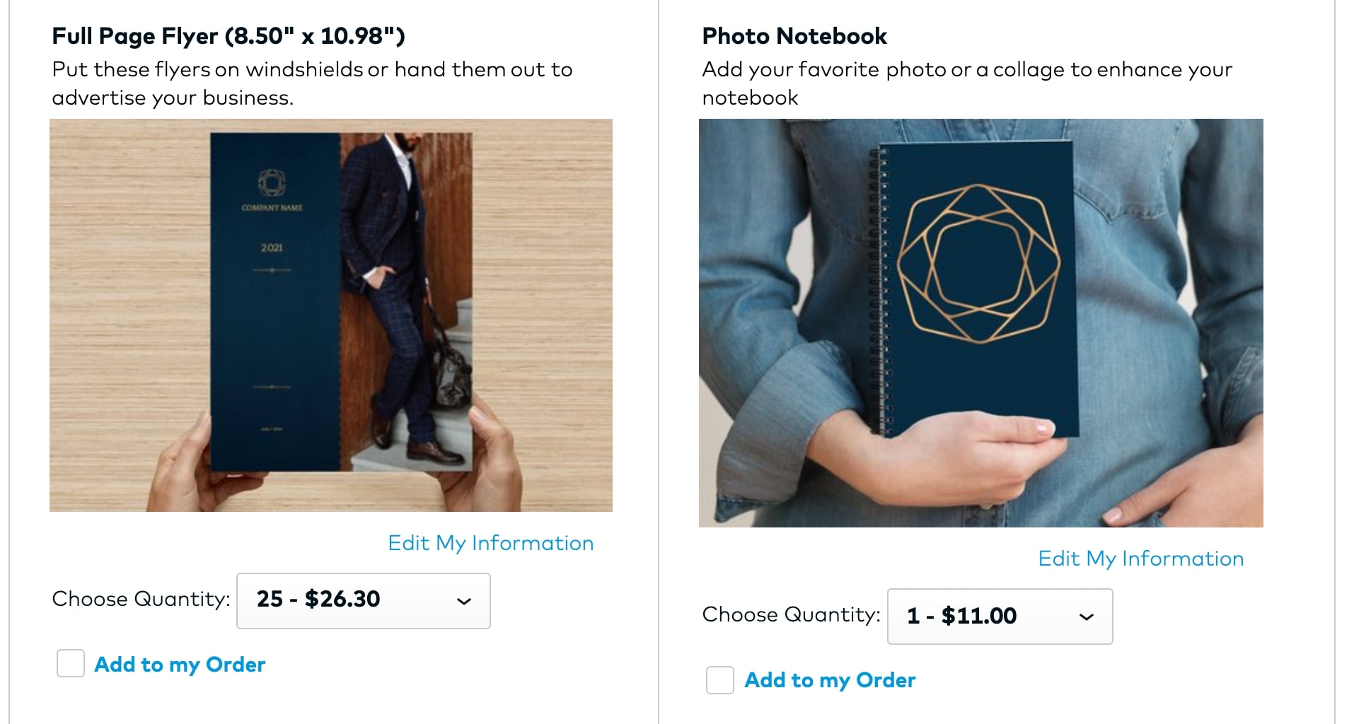Click the notebook's Choose Quantity label

pyautogui.click(x=791, y=615)
